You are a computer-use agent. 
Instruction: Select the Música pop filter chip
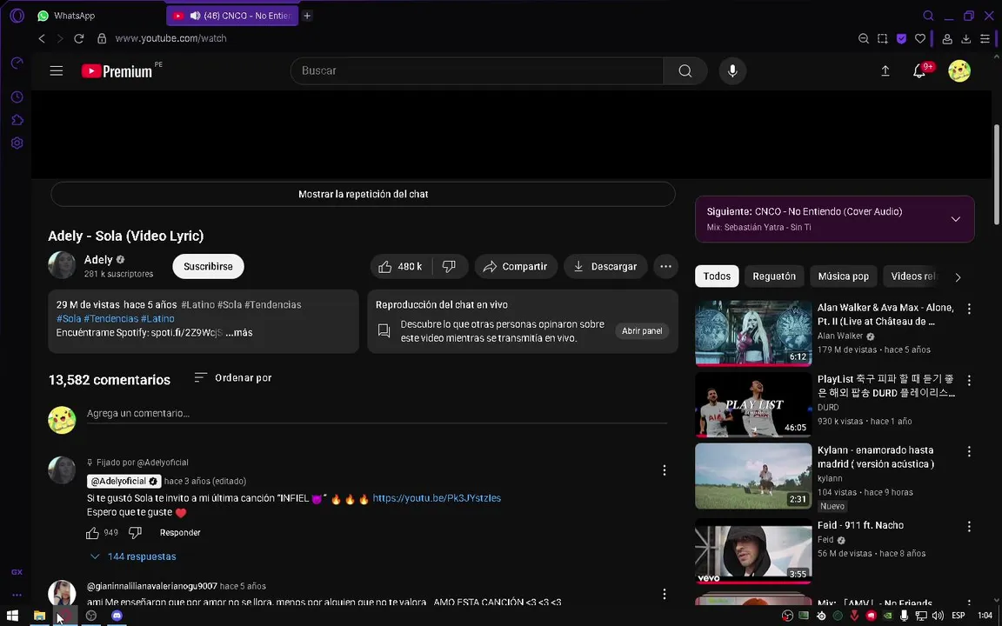click(844, 276)
